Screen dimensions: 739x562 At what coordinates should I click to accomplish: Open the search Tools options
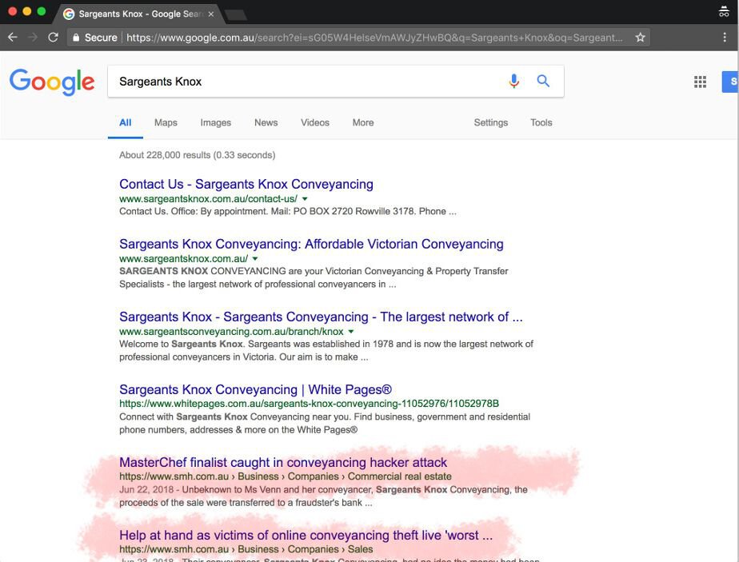pyautogui.click(x=541, y=122)
